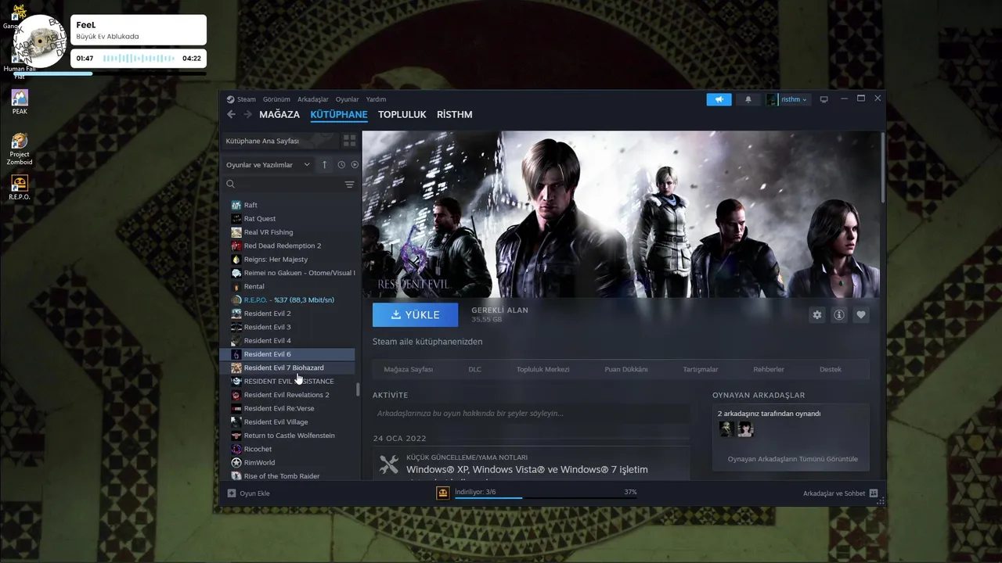Open the notifications bell
1002x563 pixels.
748,99
